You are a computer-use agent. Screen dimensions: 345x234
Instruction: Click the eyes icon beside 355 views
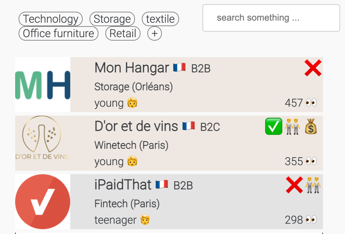[x=311, y=161]
